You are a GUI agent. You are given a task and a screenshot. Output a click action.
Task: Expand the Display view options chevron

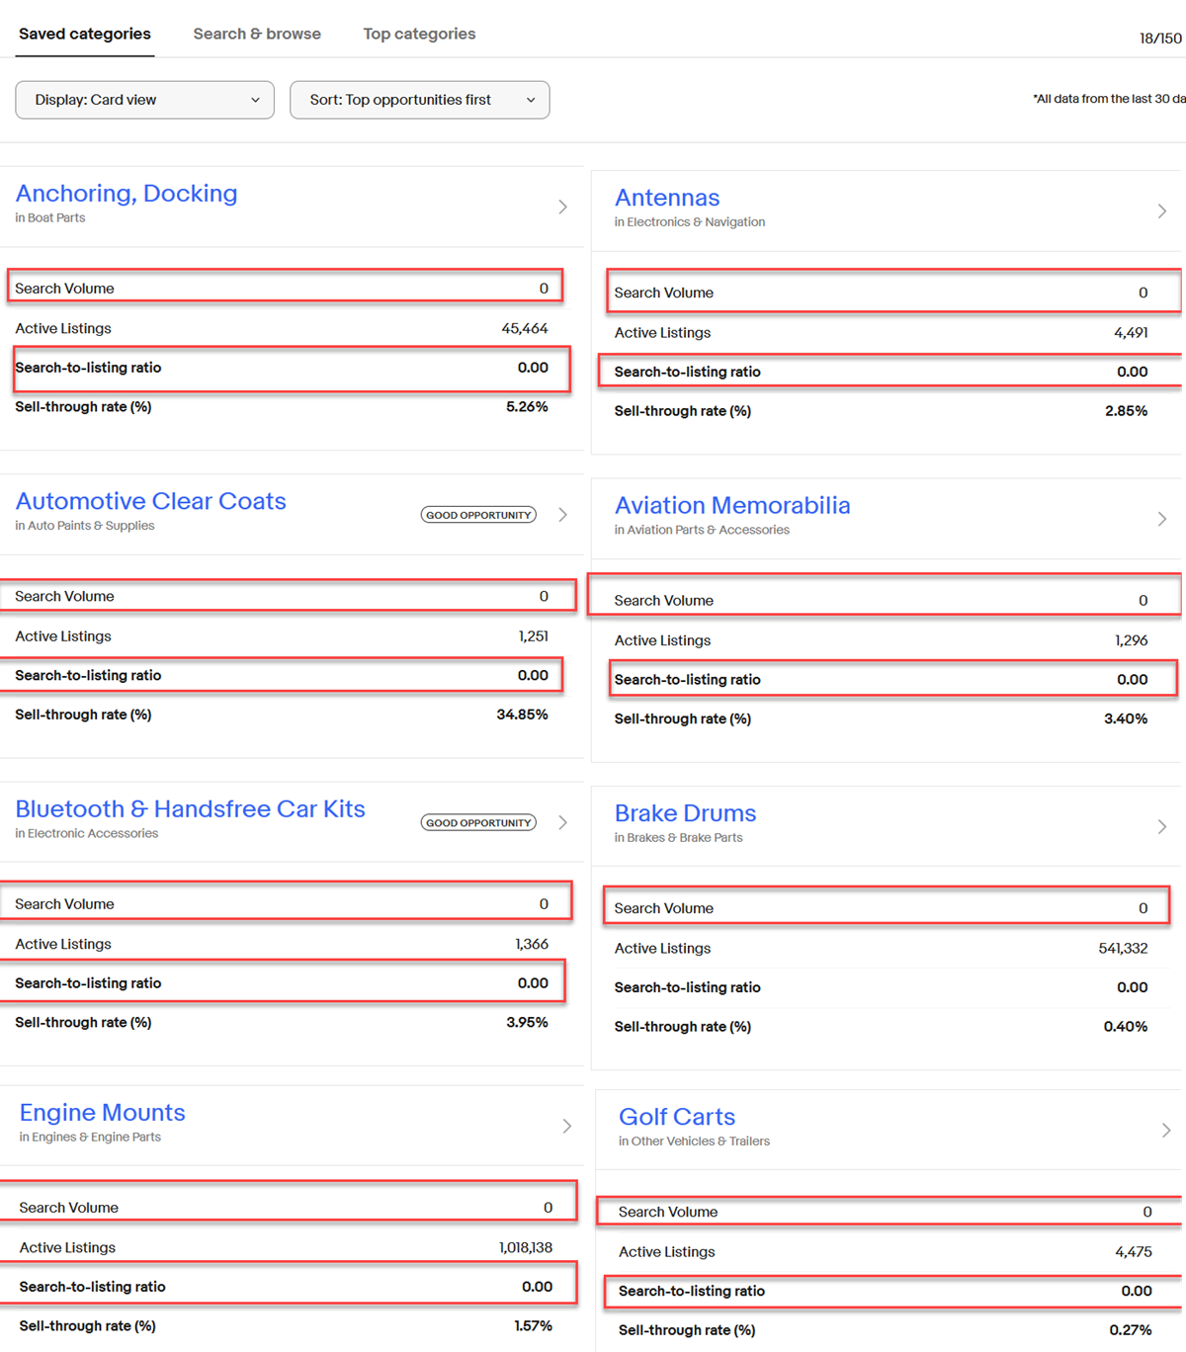[x=255, y=100]
